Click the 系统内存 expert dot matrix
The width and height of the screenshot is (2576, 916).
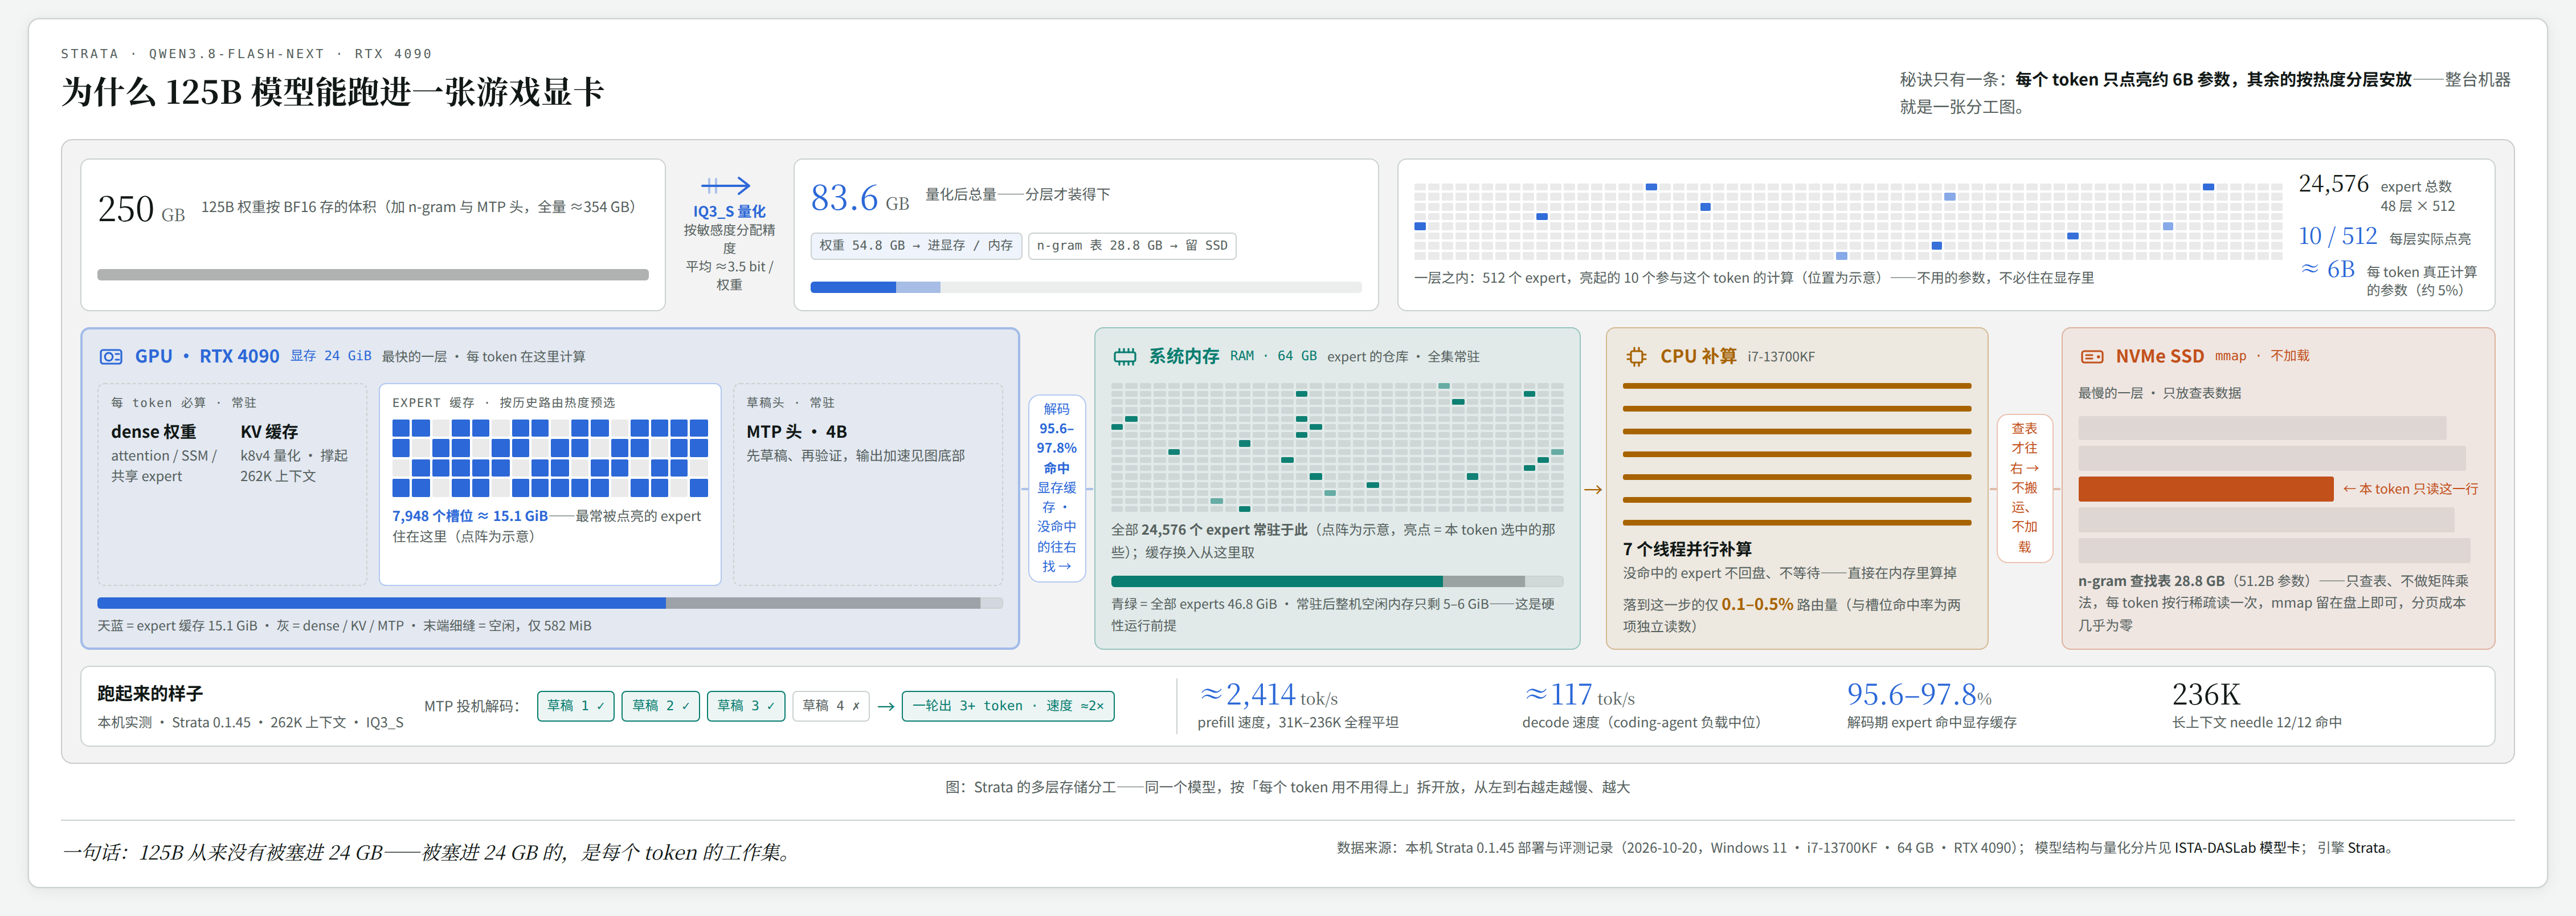click(x=1337, y=446)
